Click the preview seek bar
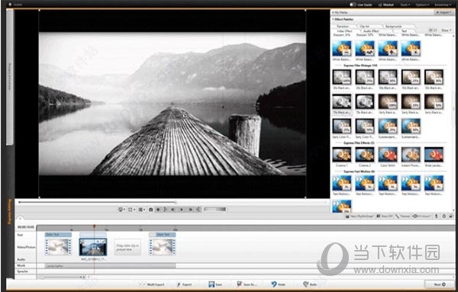Image resolution: width=458 pixels, height=292 pixels. pos(173,202)
